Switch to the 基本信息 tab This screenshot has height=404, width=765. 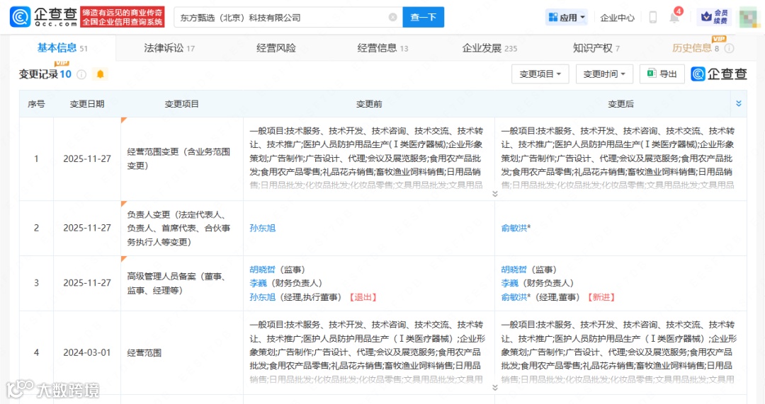click(x=62, y=48)
